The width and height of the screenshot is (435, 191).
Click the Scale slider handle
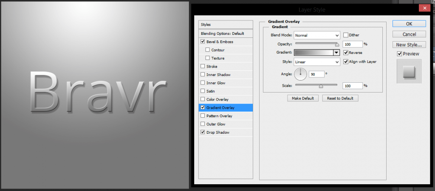(321, 86)
